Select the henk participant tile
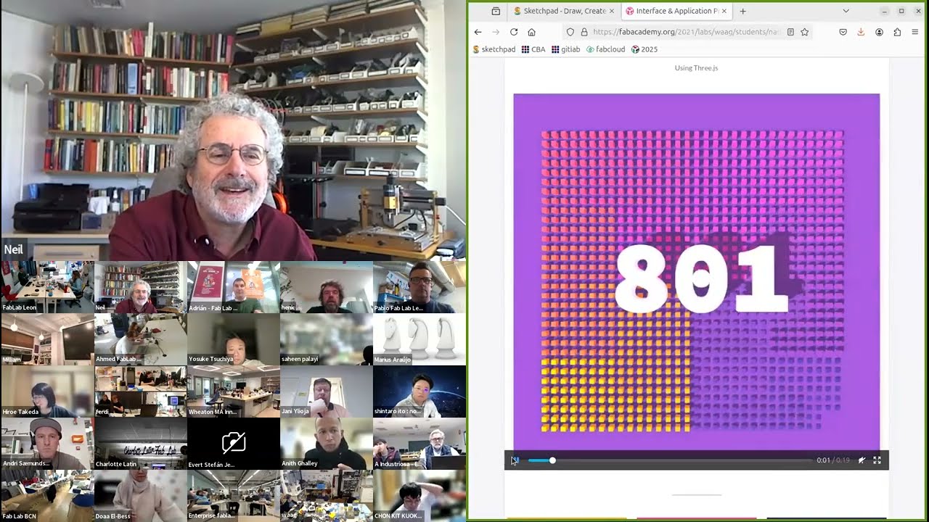Screen dimensions: 929x522 coord(326,287)
